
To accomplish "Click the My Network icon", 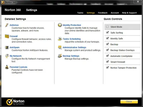I will [x=7, y=56].
